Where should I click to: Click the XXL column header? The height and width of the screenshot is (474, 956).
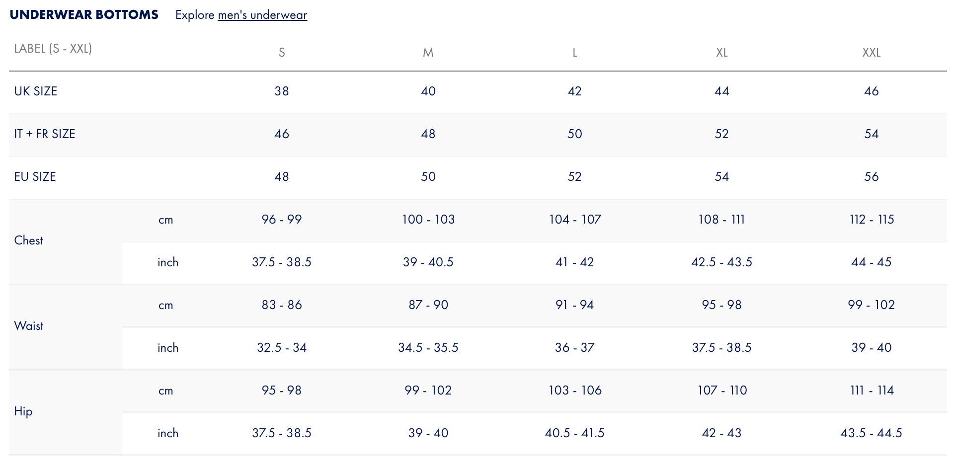click(x=872, y=52)
